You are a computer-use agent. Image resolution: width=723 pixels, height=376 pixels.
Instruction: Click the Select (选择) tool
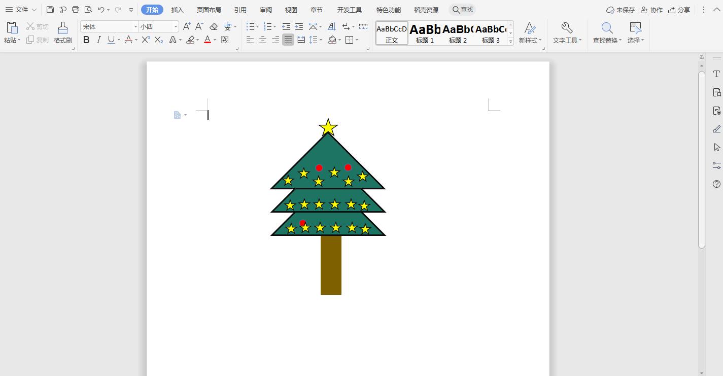click(x=635, y=32)
